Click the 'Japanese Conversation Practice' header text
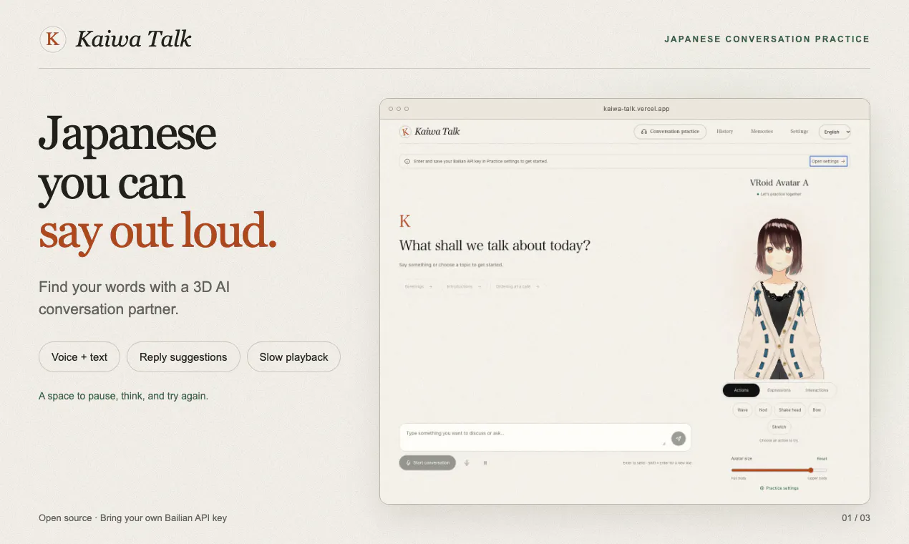The width and height of the screenshot is (909, 544). 767,39
